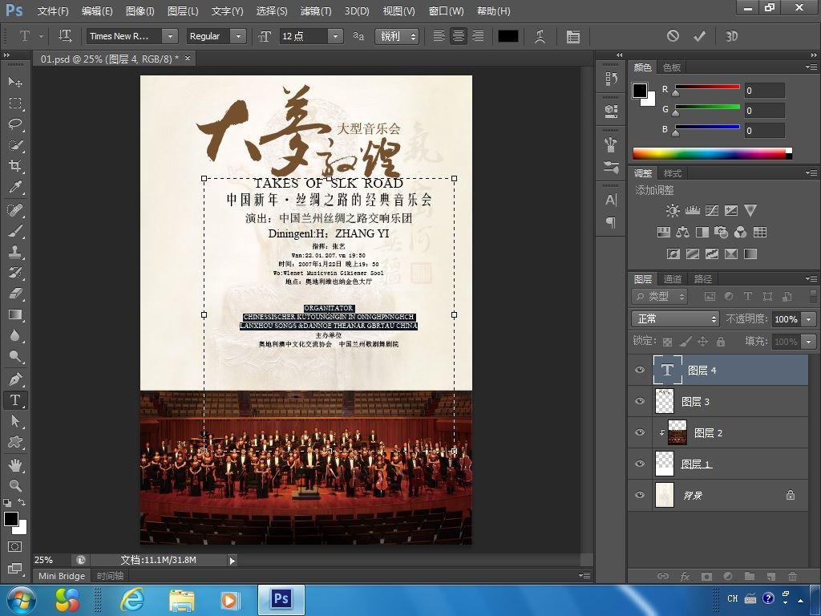Select the Hand tool
Viewport: 821px width, 616px height.
tap(15, 464)
